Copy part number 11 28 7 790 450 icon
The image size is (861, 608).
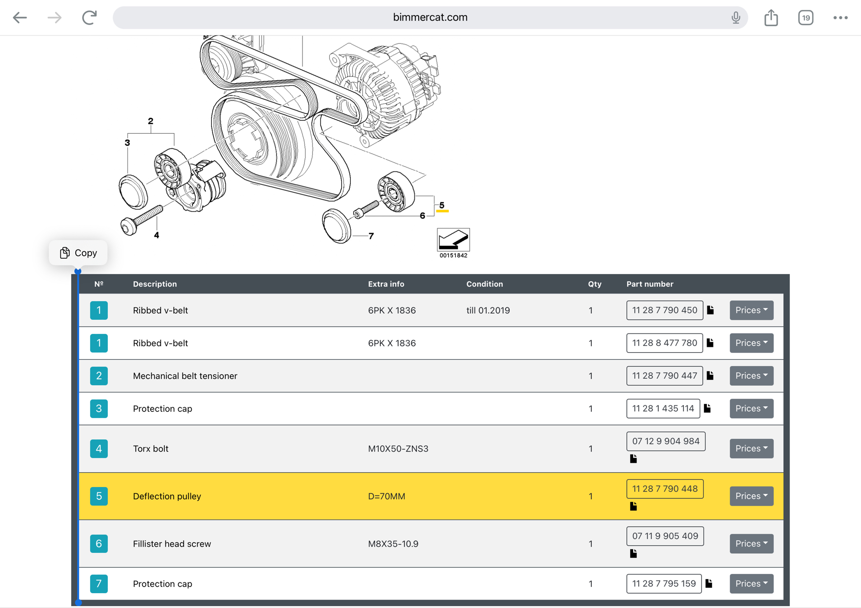pos(710,310)
